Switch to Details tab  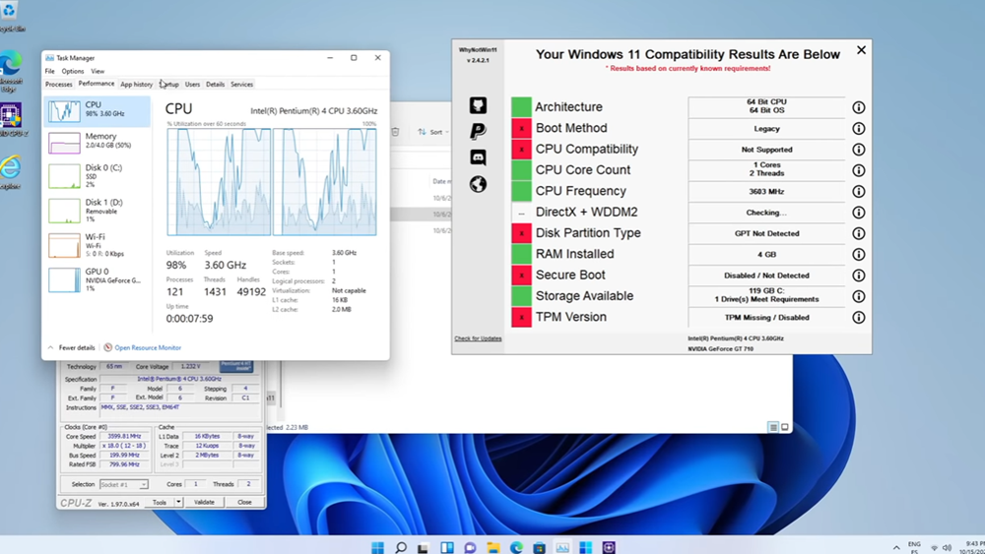coord(215,84)
